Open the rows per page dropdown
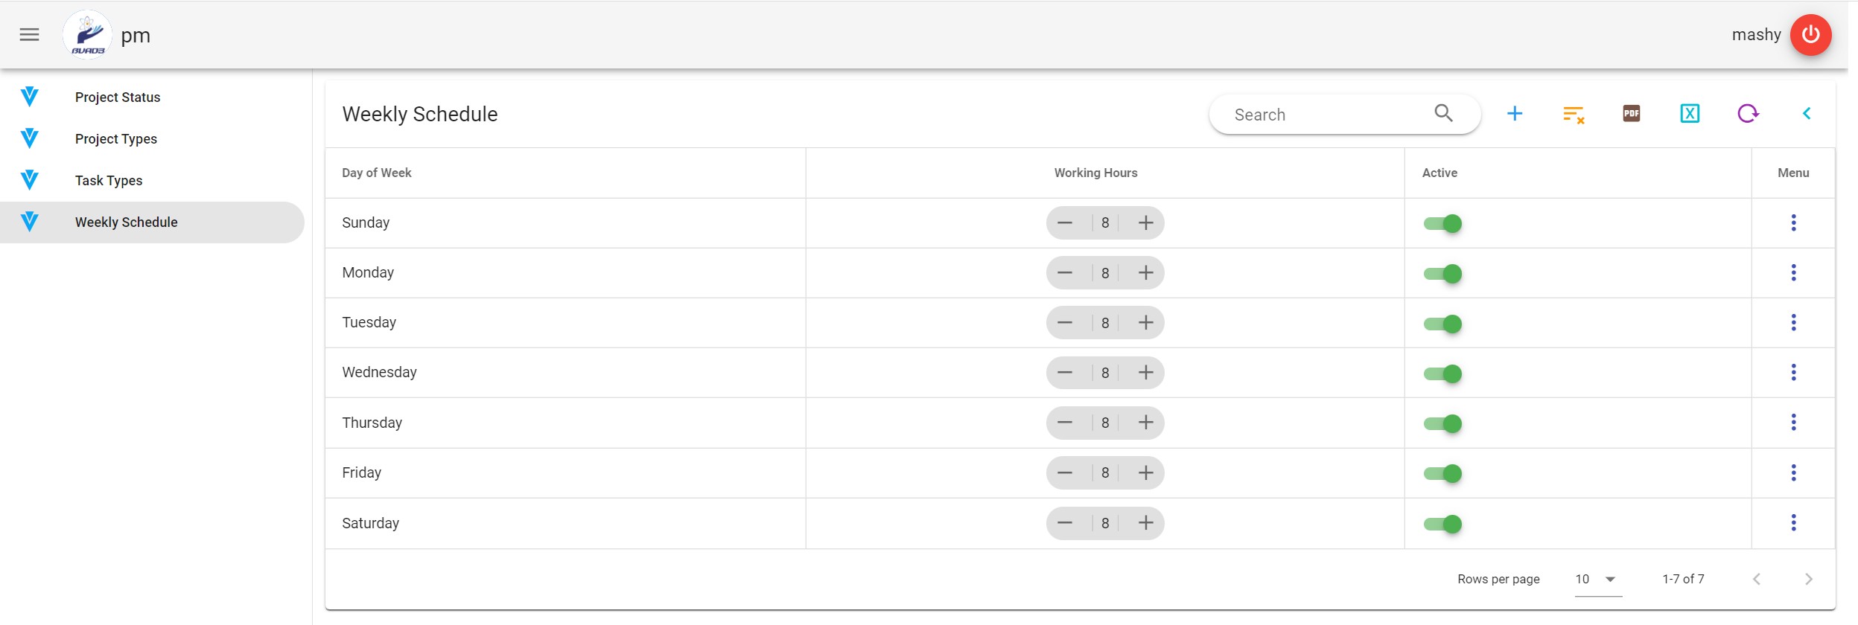The height and width of the screenshot is (625, 1858). click(1597, 580)
